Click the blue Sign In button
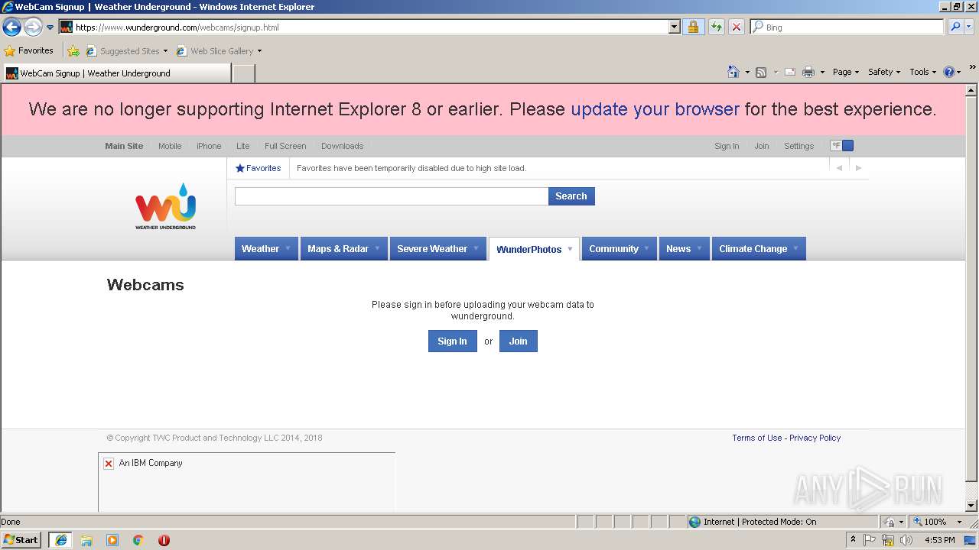Screen dimensions: 979x550 (452, 341)
